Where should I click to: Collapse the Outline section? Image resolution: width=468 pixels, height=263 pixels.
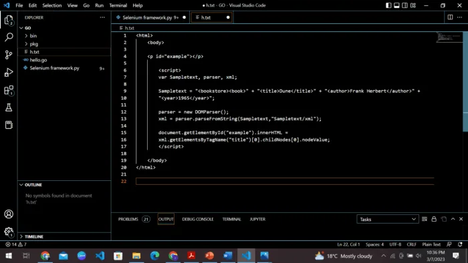(x=64, y=185)
